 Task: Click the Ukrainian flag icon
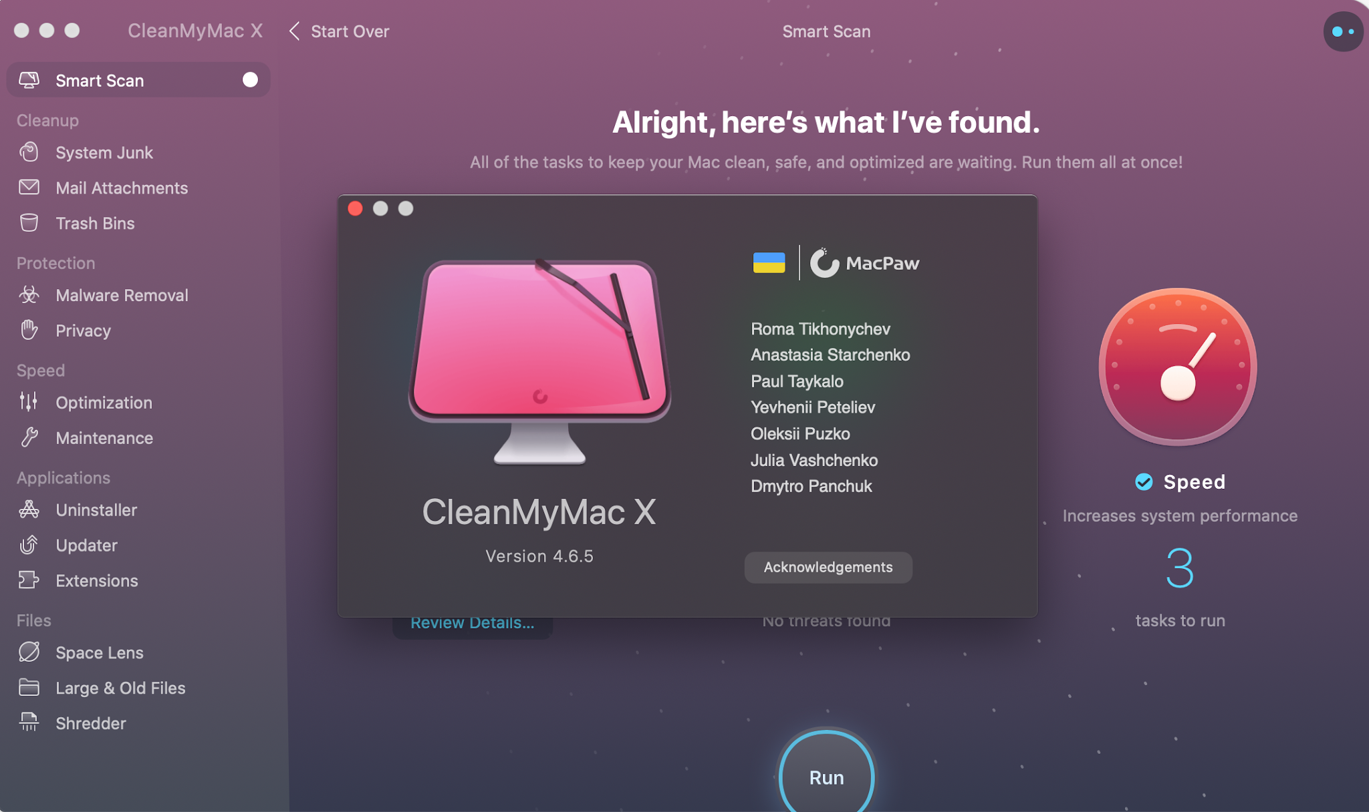pyautogui.click(x=769, y=263)
